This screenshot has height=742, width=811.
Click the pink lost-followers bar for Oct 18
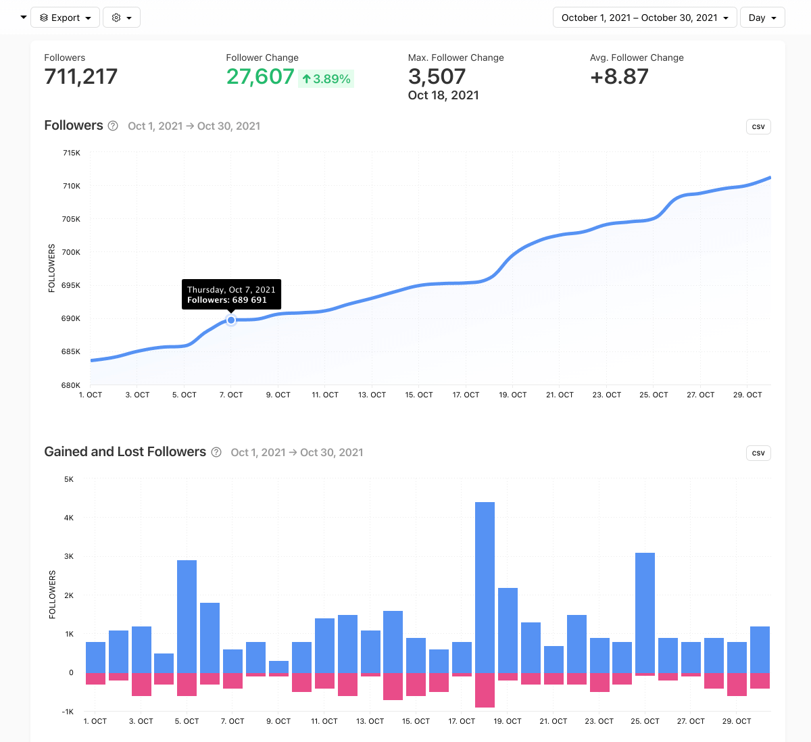click(x=485, y=689)
